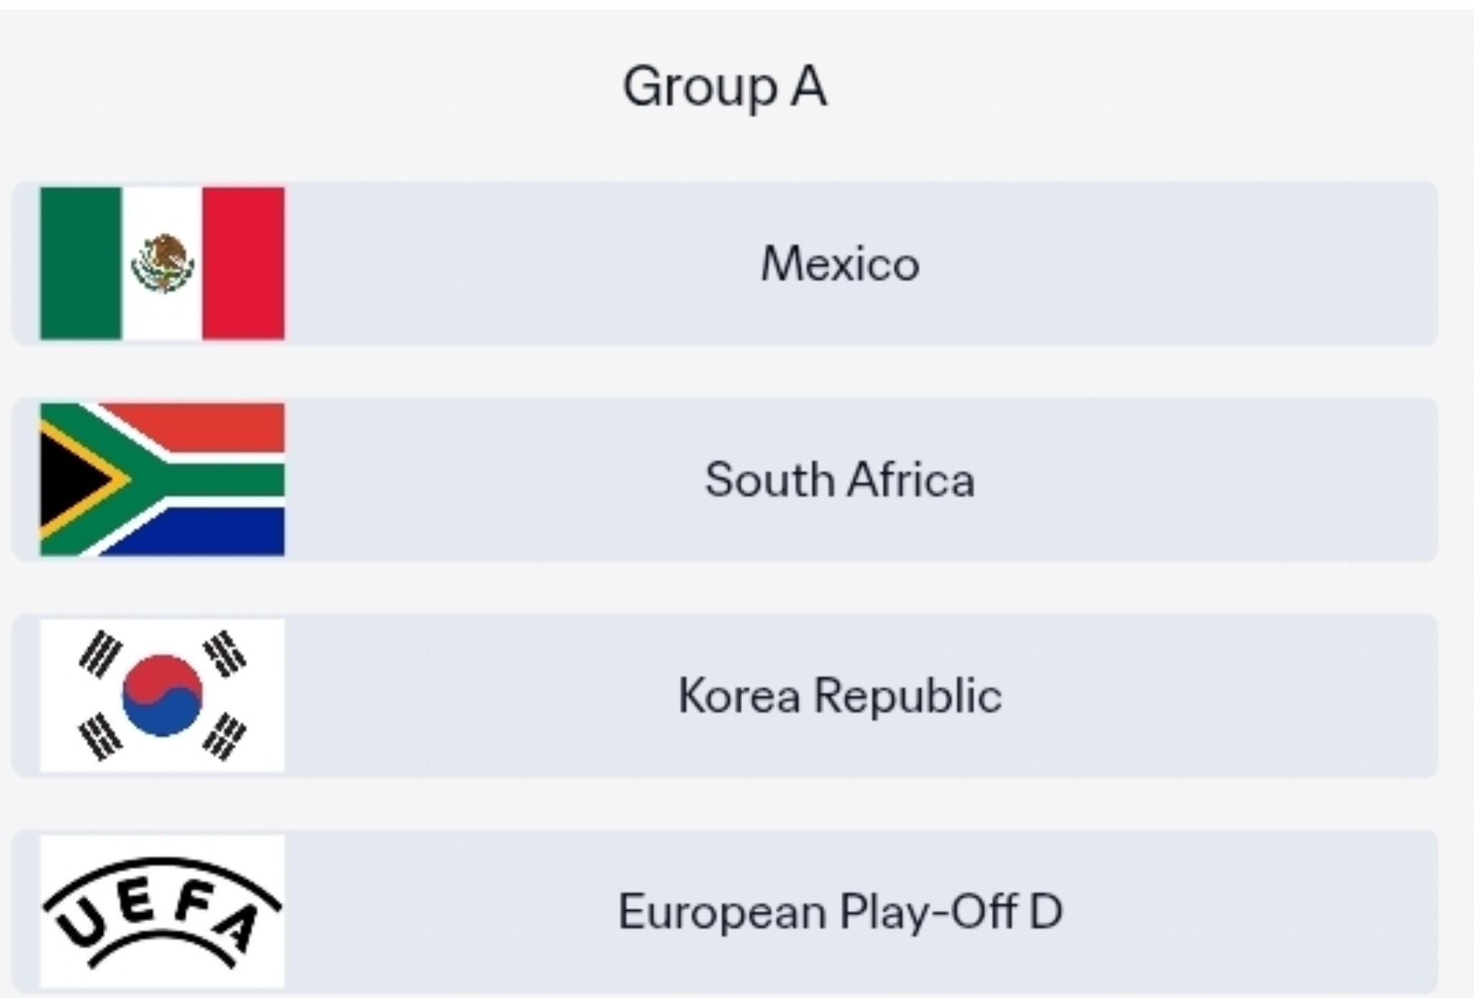The image size is (1474, 998).
Task: Click the Mexico flag icon
Action: 162,263
